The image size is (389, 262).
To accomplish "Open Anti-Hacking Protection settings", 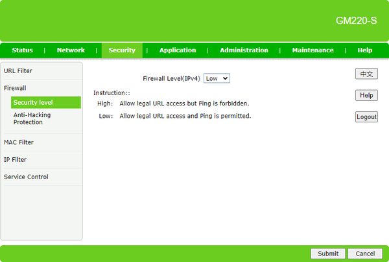I will 32,118.
